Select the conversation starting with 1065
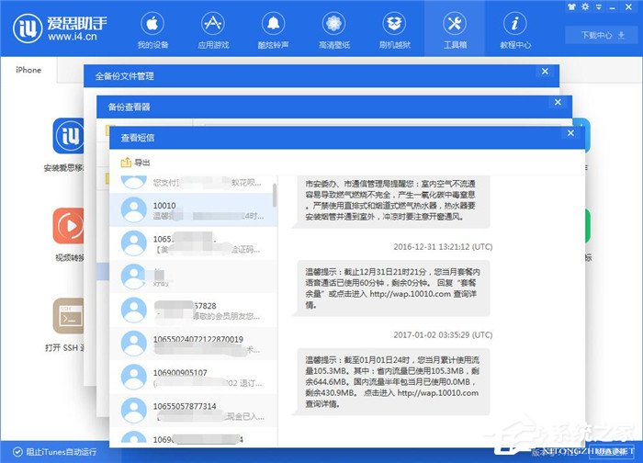 click(x=193, y=243)
